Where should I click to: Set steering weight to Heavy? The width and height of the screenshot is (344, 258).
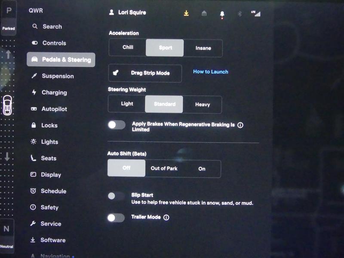coord(203,104)
